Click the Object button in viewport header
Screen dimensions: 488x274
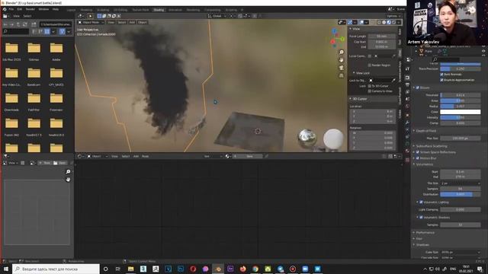pyautogui.click(x=143, y=22)
